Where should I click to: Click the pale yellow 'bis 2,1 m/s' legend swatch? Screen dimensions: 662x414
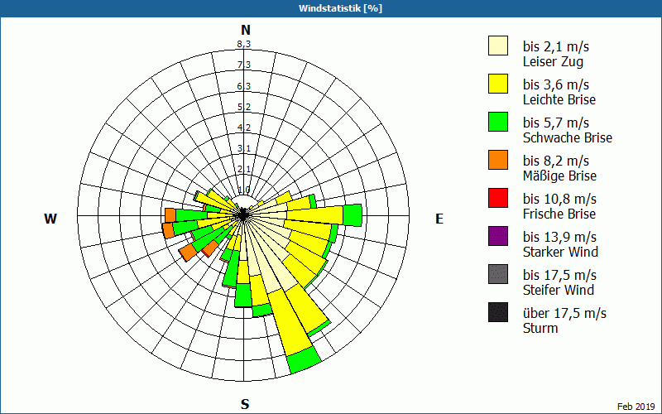click(498, 46)
